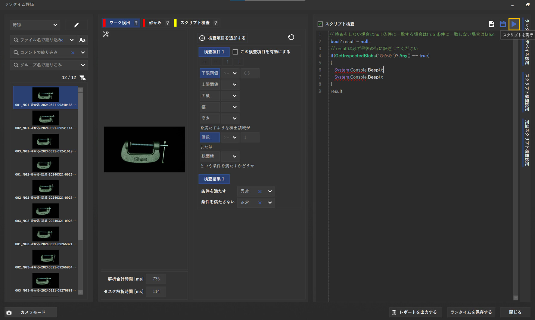Click the 閉じる button
The height and width of the screenshot is (320, 535).
tap(515, 312)
